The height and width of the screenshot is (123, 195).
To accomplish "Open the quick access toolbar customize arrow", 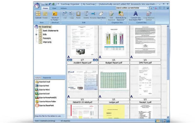I will (58, 4).
